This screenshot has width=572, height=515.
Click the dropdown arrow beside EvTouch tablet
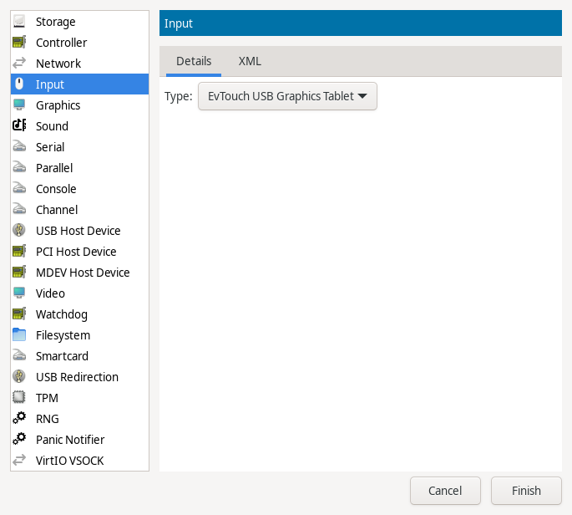click(x=362, y=96)
